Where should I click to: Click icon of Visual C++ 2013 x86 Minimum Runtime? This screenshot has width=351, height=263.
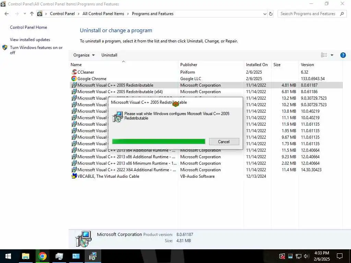[74, 163]
